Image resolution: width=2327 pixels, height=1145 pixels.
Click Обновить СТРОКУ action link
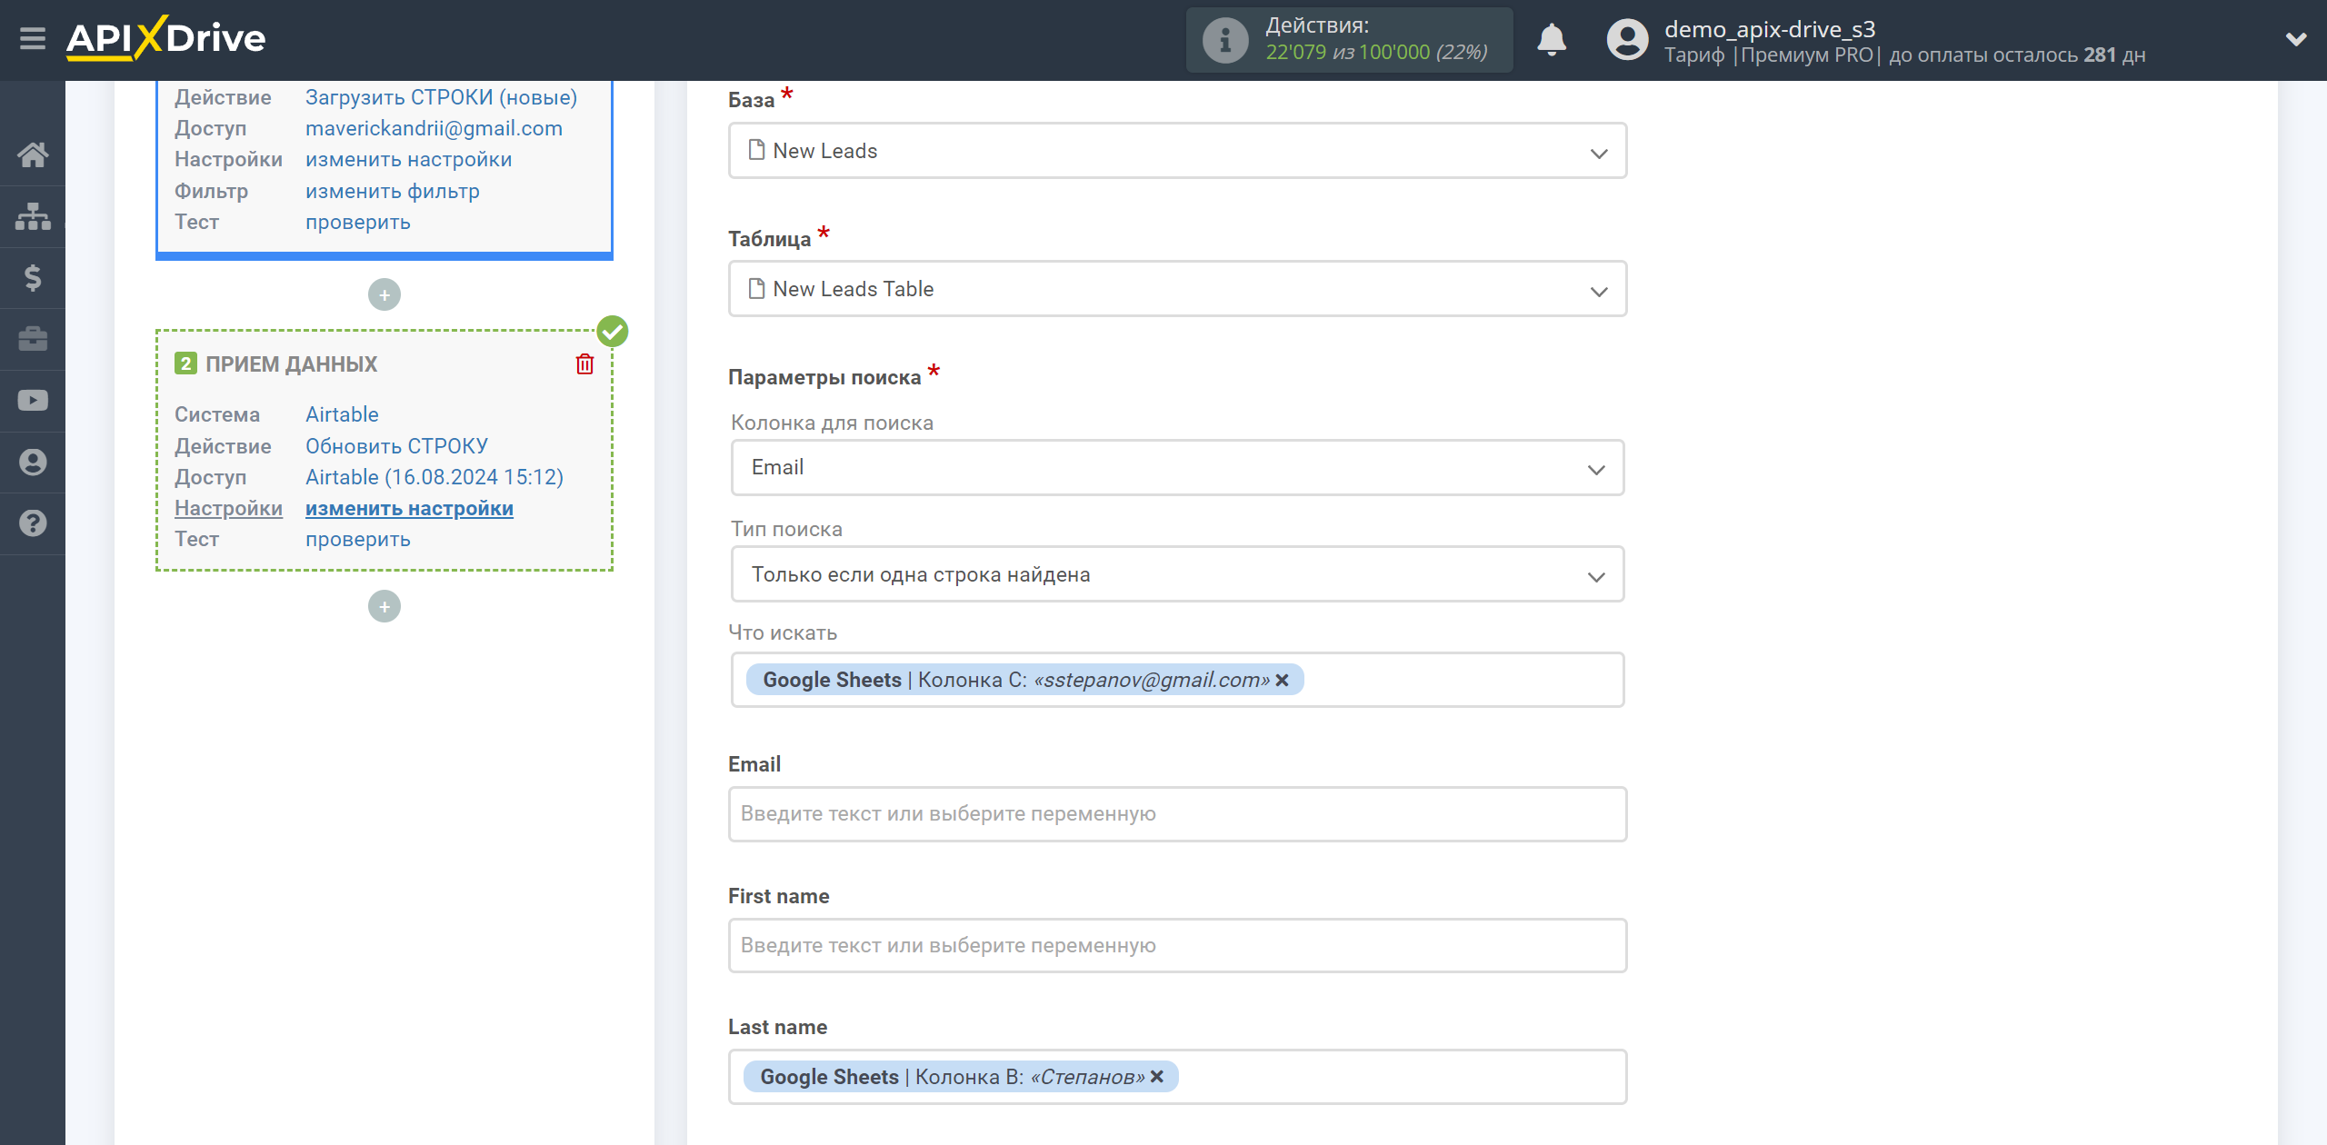click(x=396, y=446)
